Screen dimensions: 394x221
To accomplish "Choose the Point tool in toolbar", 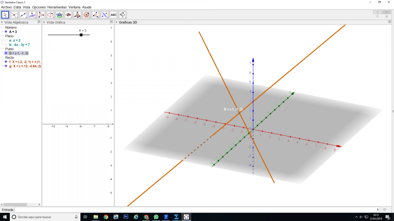I will point(14,15).
